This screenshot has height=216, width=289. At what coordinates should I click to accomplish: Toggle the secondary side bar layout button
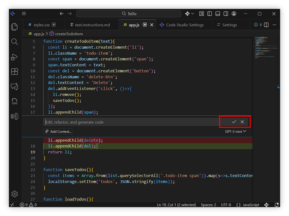pyautogui.click(x=226, y=14)
